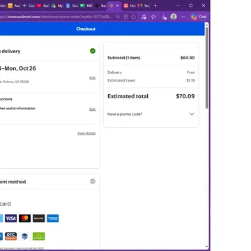This screenshot has height=251, width=251.
Task: Edit the delivery address
Action: point(93,78)
